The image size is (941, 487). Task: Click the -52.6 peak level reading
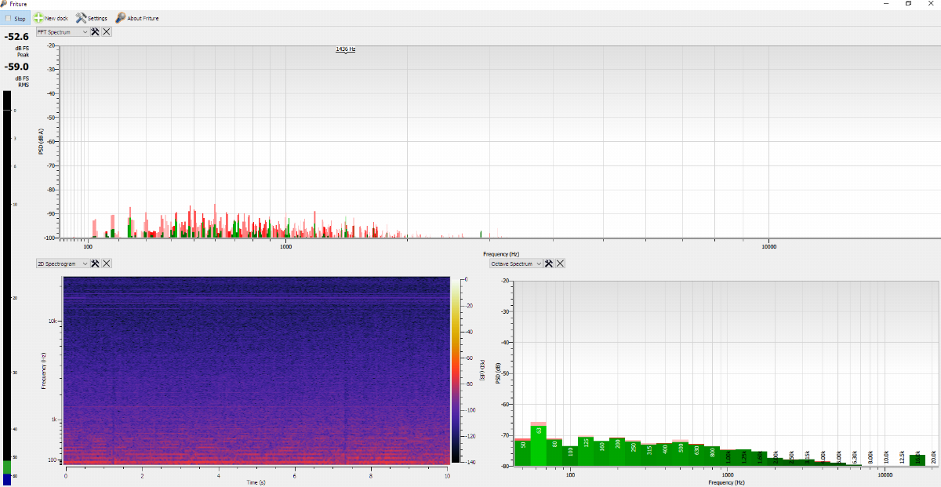[16, 37]
